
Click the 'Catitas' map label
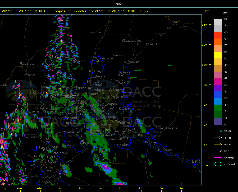tap(151, 142)
